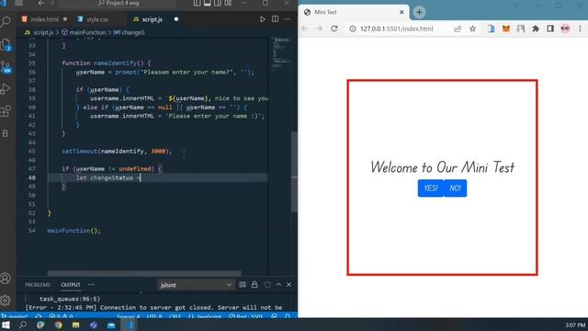Open the jshint output channel dropdown
This screenshot has width=588, height=331.
coord(196,285)
